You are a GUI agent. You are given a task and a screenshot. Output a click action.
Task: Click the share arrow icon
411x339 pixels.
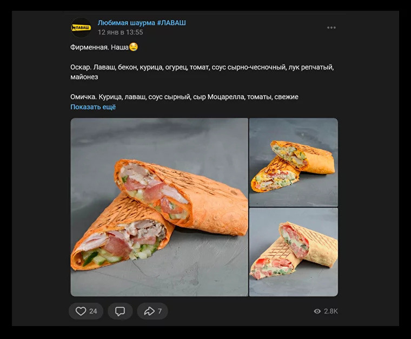tap(149, 311)
